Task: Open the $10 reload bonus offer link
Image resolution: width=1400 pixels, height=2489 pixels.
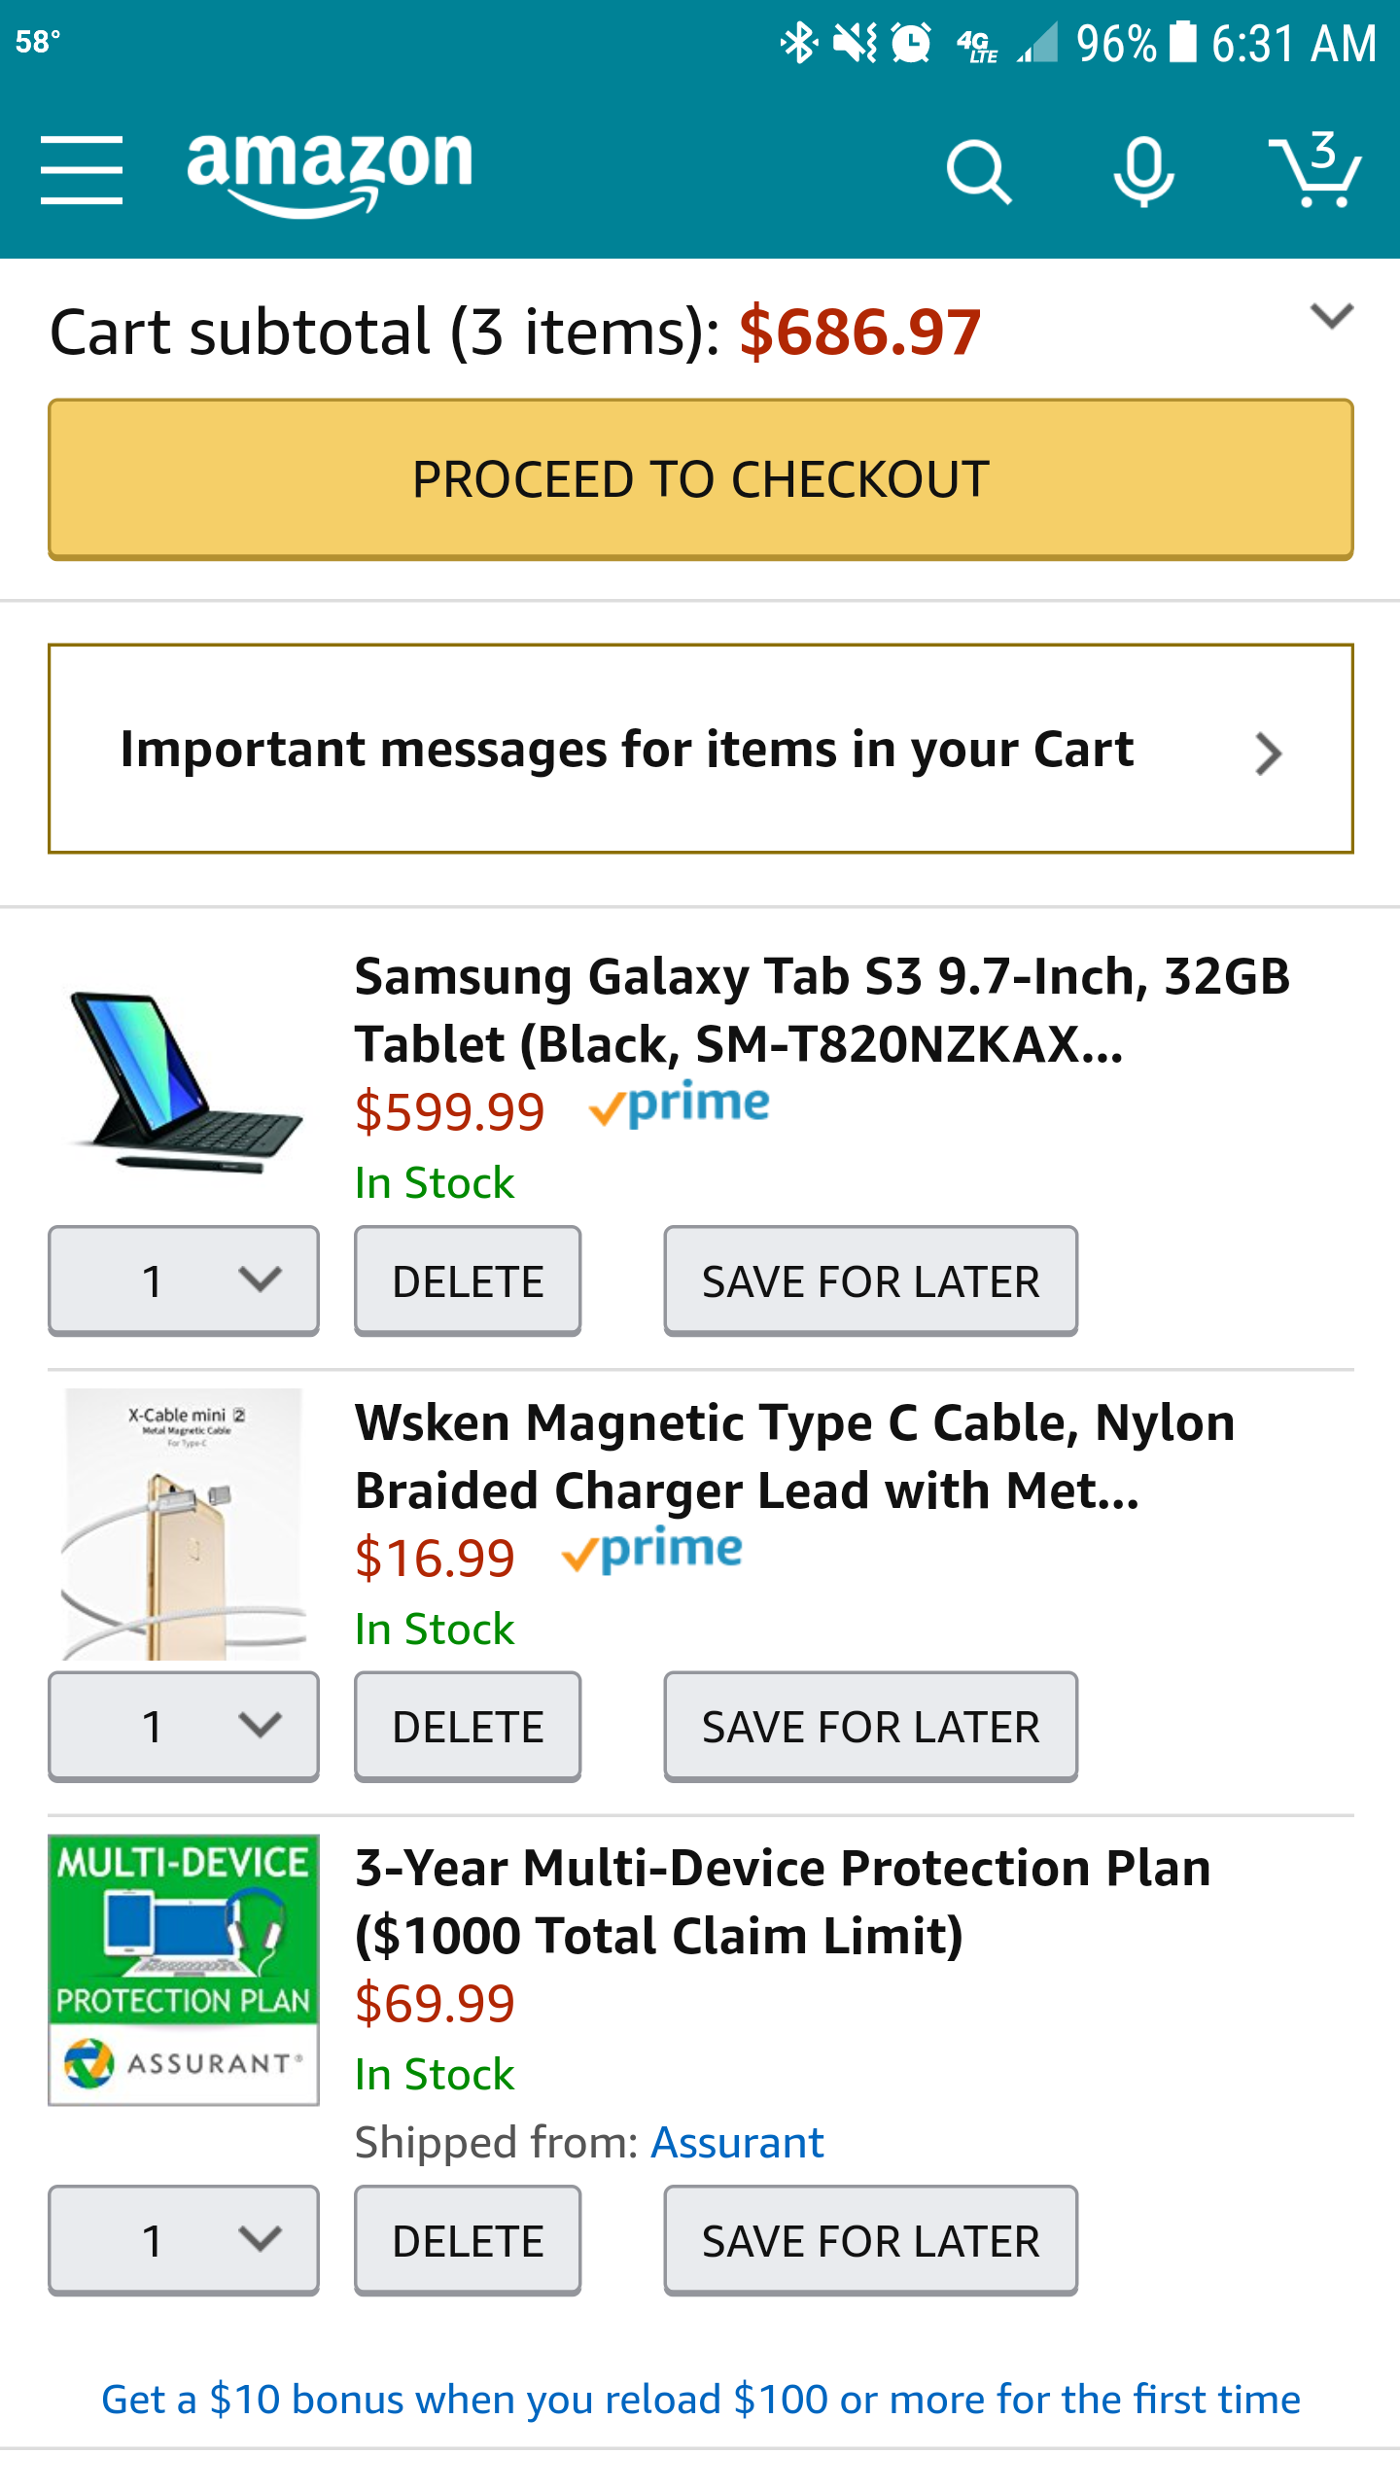Action: pos(700,2400)
